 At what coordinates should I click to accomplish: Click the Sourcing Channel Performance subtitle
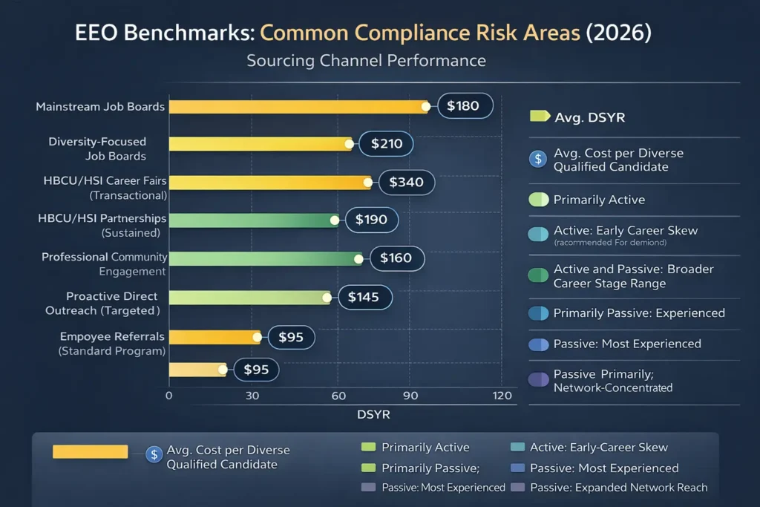tap(367, 61)
